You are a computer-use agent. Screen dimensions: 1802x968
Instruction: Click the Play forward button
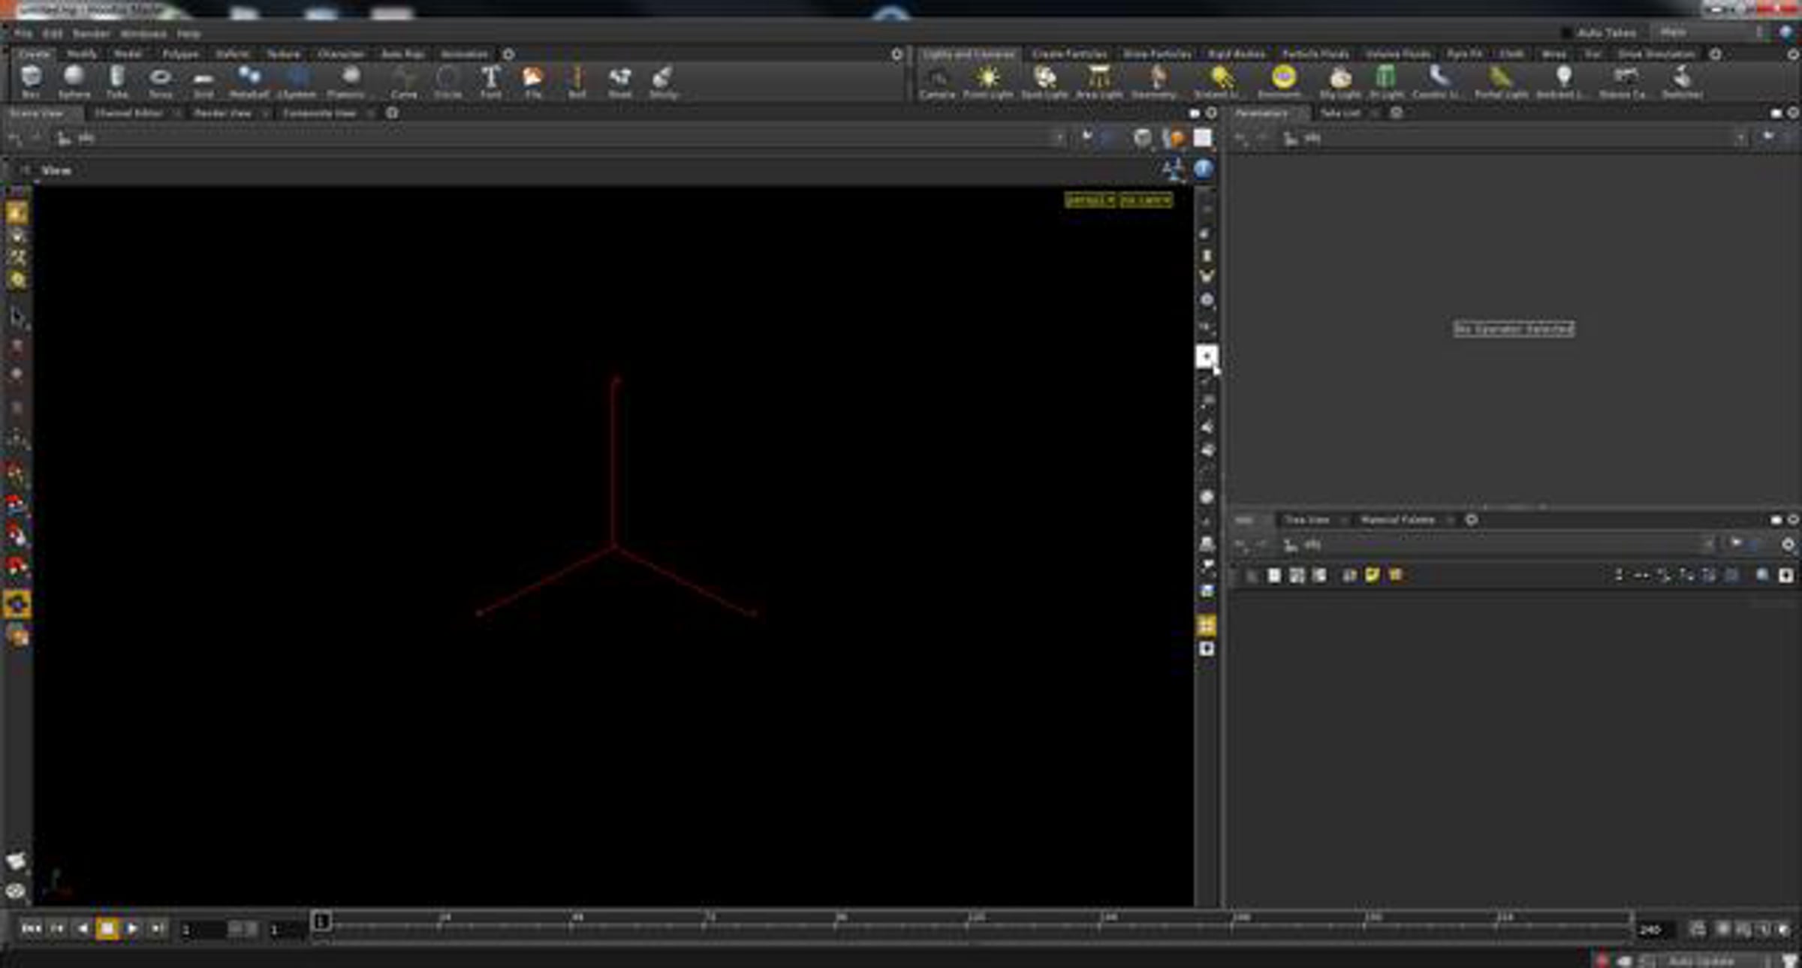[131, 929]
